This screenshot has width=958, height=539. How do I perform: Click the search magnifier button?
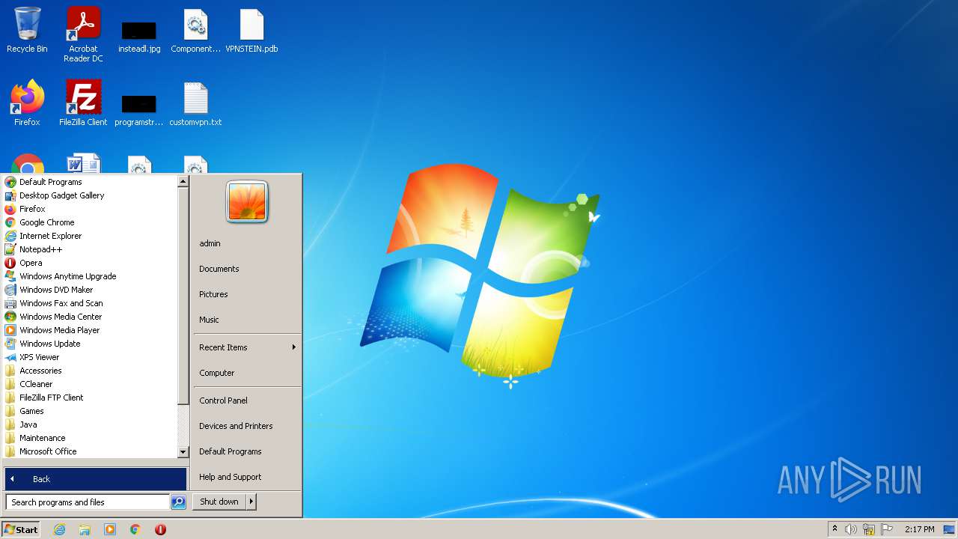pyautogui.click(x=178, y=502)
